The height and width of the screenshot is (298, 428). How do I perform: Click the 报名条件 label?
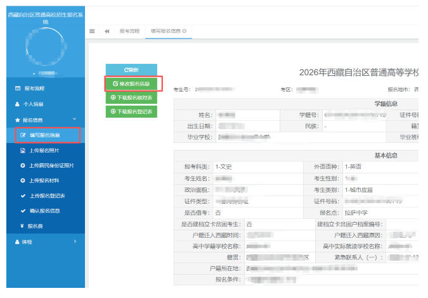pos(228,280)
